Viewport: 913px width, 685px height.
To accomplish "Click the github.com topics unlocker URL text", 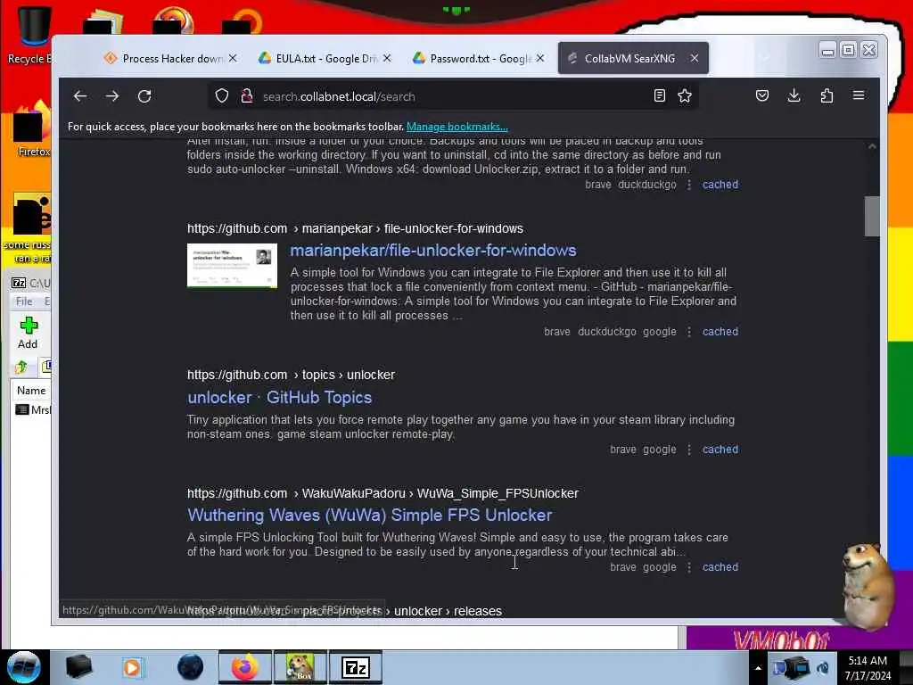I will click(x=292, y=375).
